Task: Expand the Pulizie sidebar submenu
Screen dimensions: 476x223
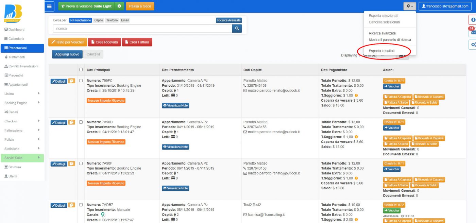Action: pyautogui.click(x=22, y=139)
